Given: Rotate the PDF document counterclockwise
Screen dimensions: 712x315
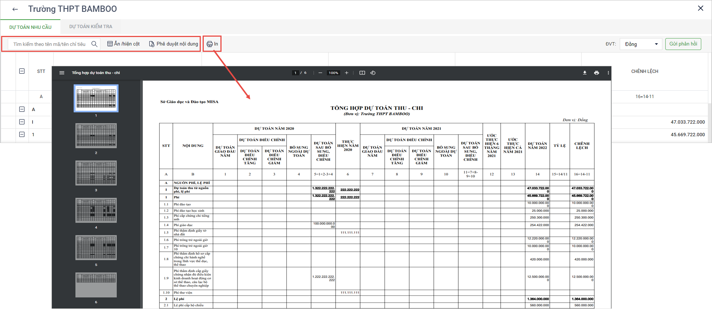Looking at the screenshot, I should click(x=373, y=73).
